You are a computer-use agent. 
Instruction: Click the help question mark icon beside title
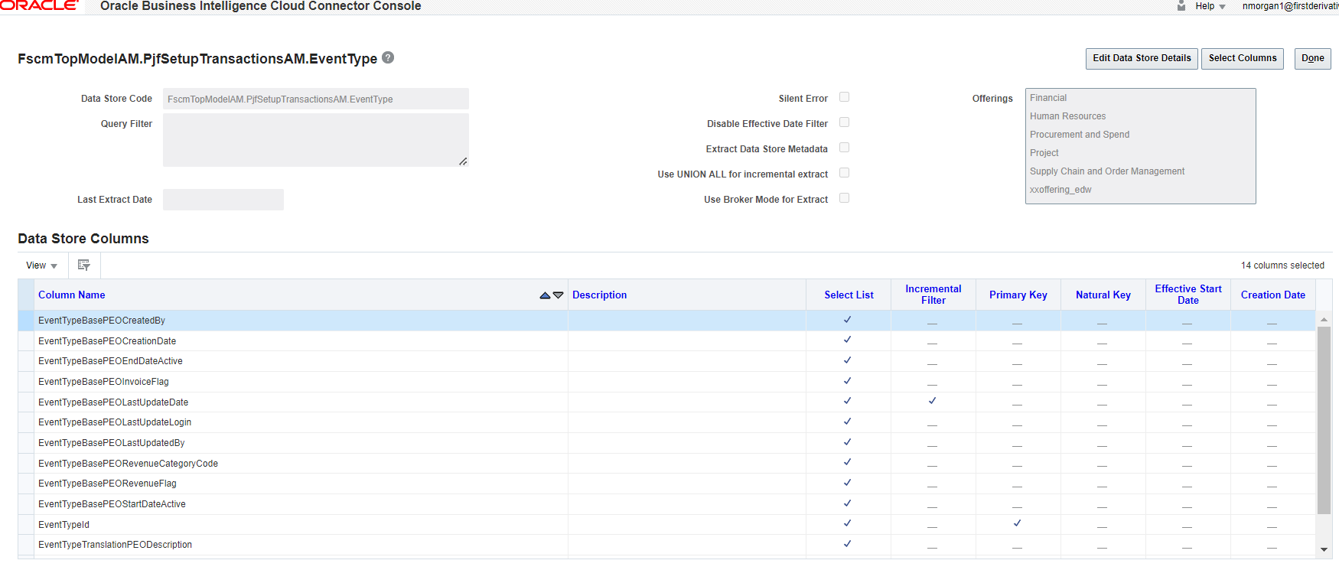pyautogui.click(x=388, y=57)
